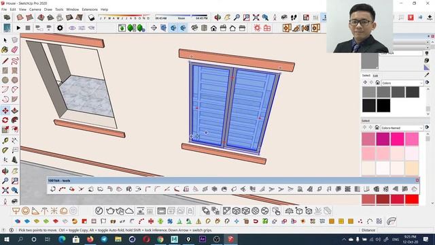The width and height of the screenshot is (435, 245).
Task: Select the arrow Select tool
Action: pyautogui.click(x=5, y=41)
